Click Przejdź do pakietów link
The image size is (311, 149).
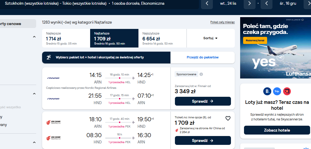click(202, 58)
